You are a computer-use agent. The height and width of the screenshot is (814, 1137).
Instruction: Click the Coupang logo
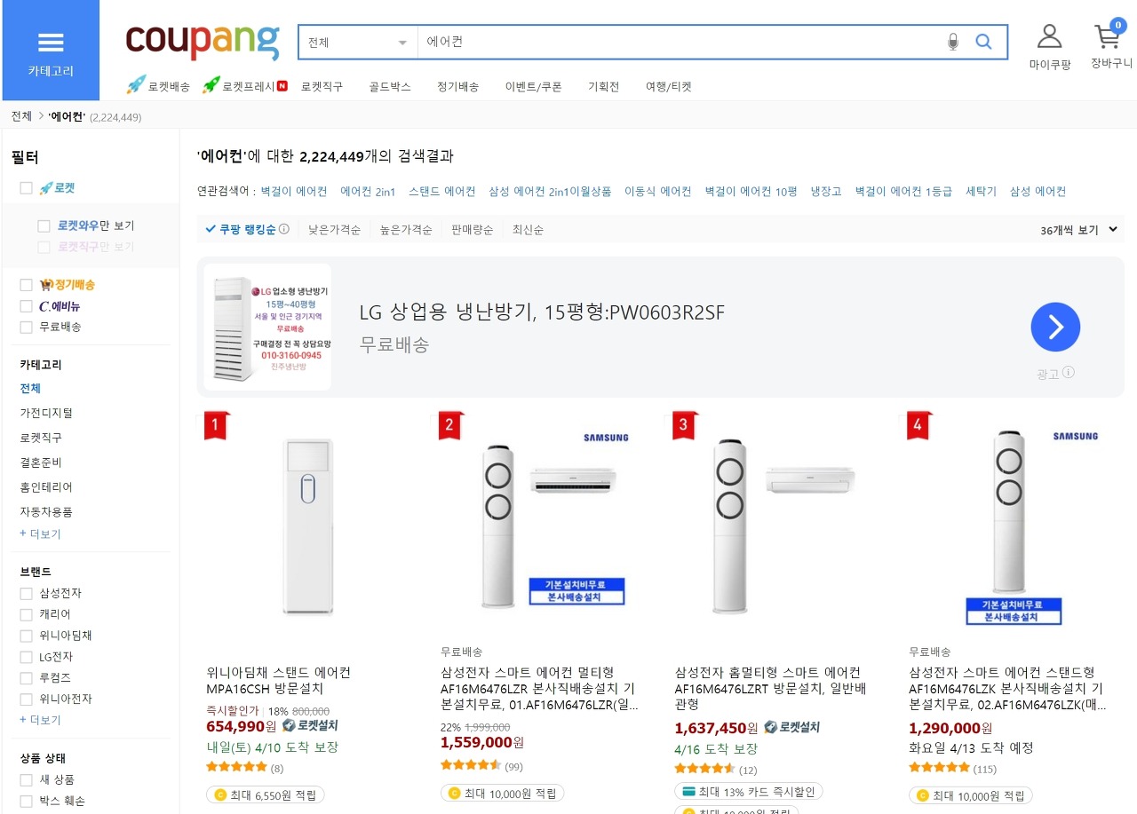203,41
